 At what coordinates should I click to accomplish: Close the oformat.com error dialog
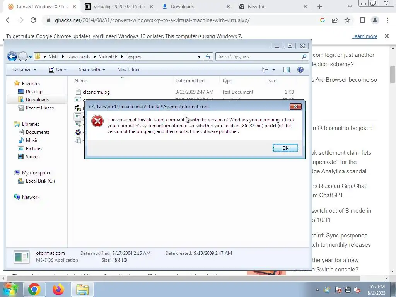[x=295, y=107]
